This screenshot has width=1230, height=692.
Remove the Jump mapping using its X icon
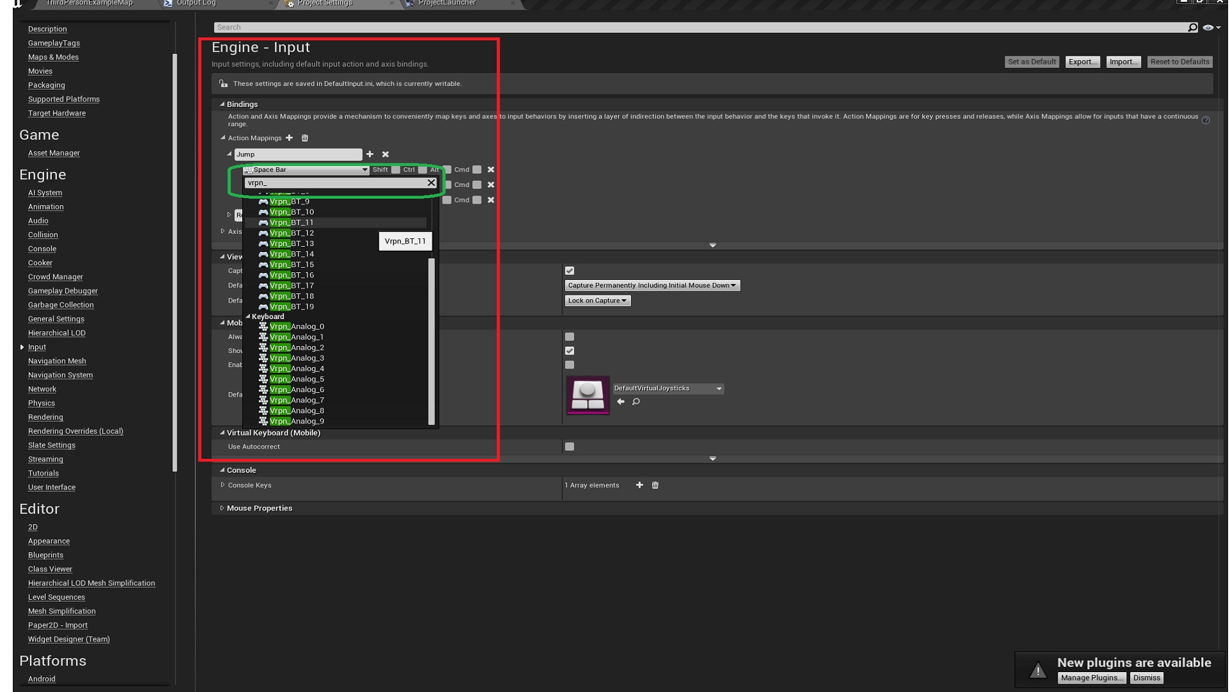click(385, 154)
